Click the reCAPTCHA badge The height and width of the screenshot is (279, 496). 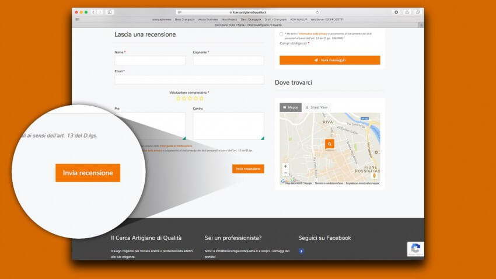(x=415, y=248)
